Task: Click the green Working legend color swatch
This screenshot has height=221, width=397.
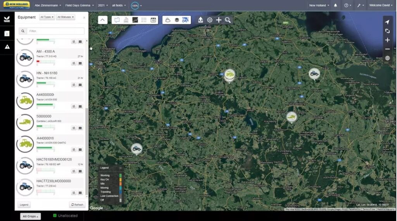Action: (121, 175)
